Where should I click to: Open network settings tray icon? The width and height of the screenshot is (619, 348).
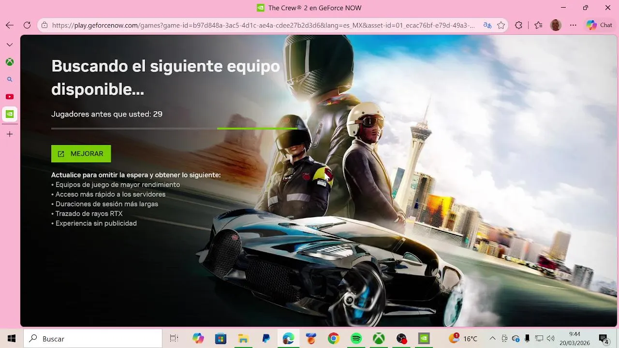point(539,339)
